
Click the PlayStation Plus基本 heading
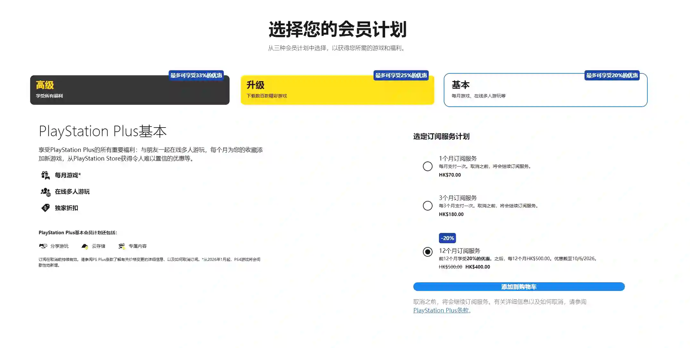click(x=103, y=131)
